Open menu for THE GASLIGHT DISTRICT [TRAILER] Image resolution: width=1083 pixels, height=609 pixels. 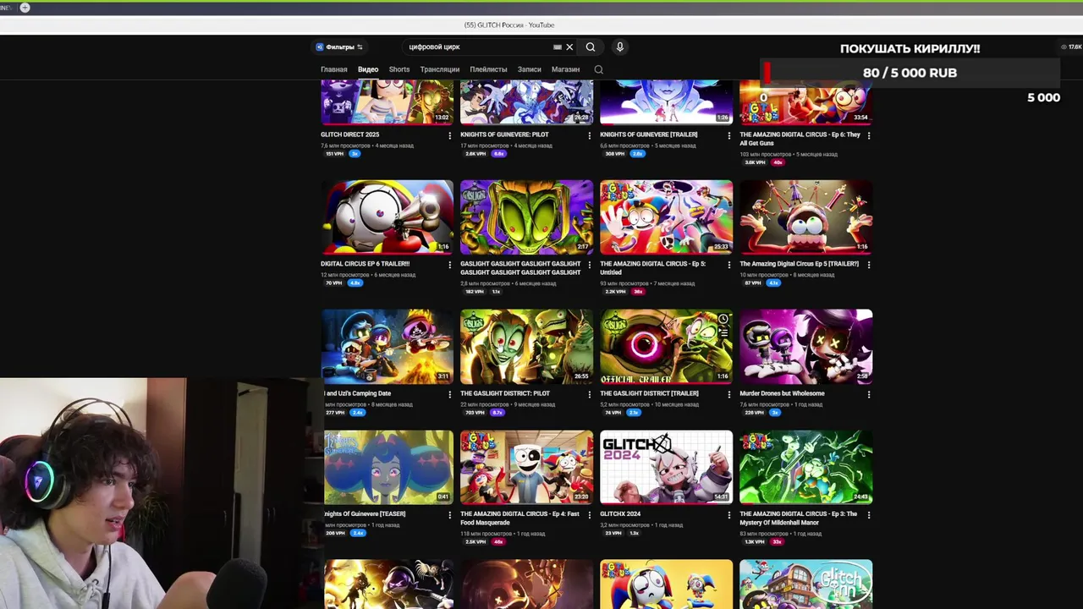point(729,394)
